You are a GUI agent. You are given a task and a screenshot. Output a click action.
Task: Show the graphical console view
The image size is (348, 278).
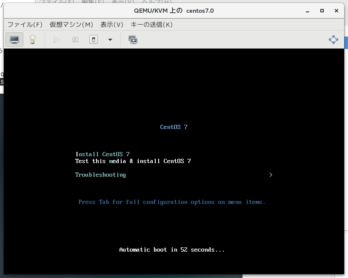pyautogui.click(x=14, y=40)
